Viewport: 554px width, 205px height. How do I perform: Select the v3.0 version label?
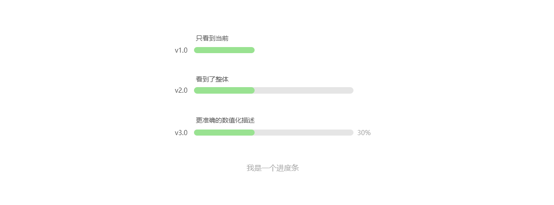coord(181,133)
